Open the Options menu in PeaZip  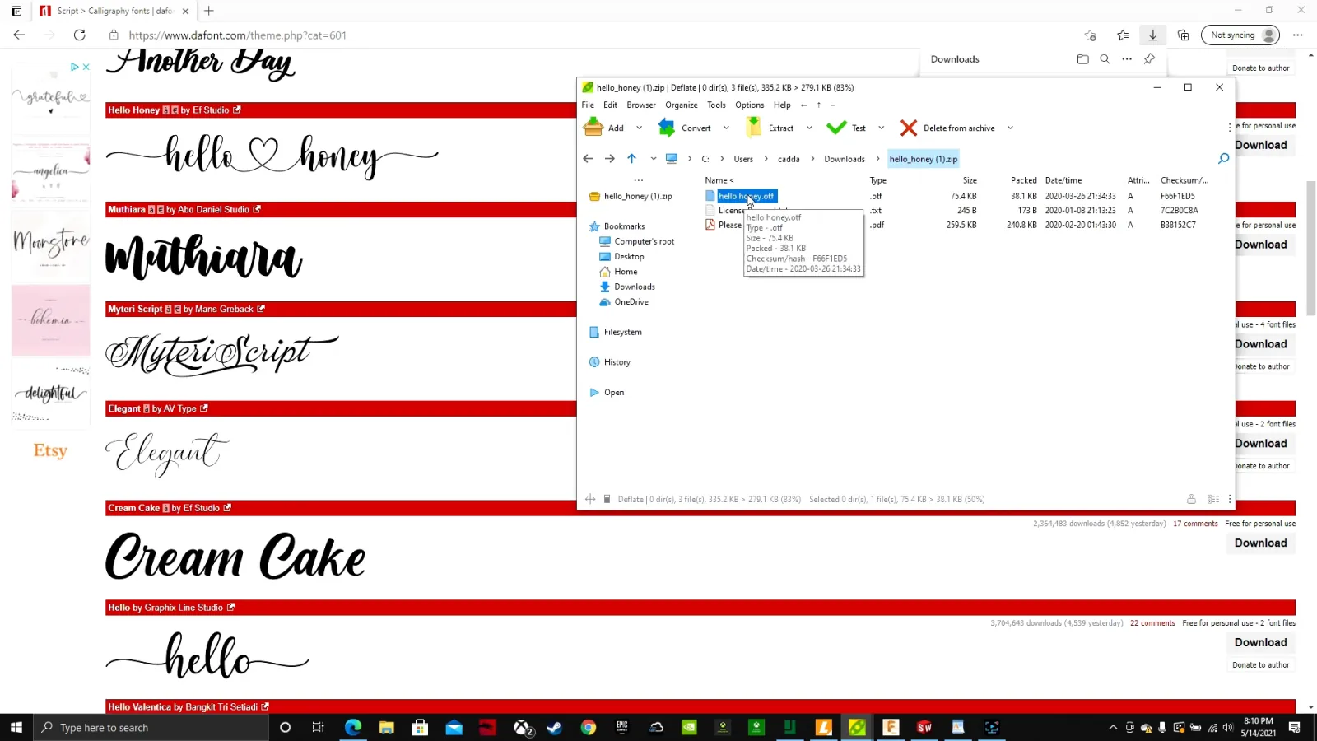pyautogui.click(x=749, y=105)
